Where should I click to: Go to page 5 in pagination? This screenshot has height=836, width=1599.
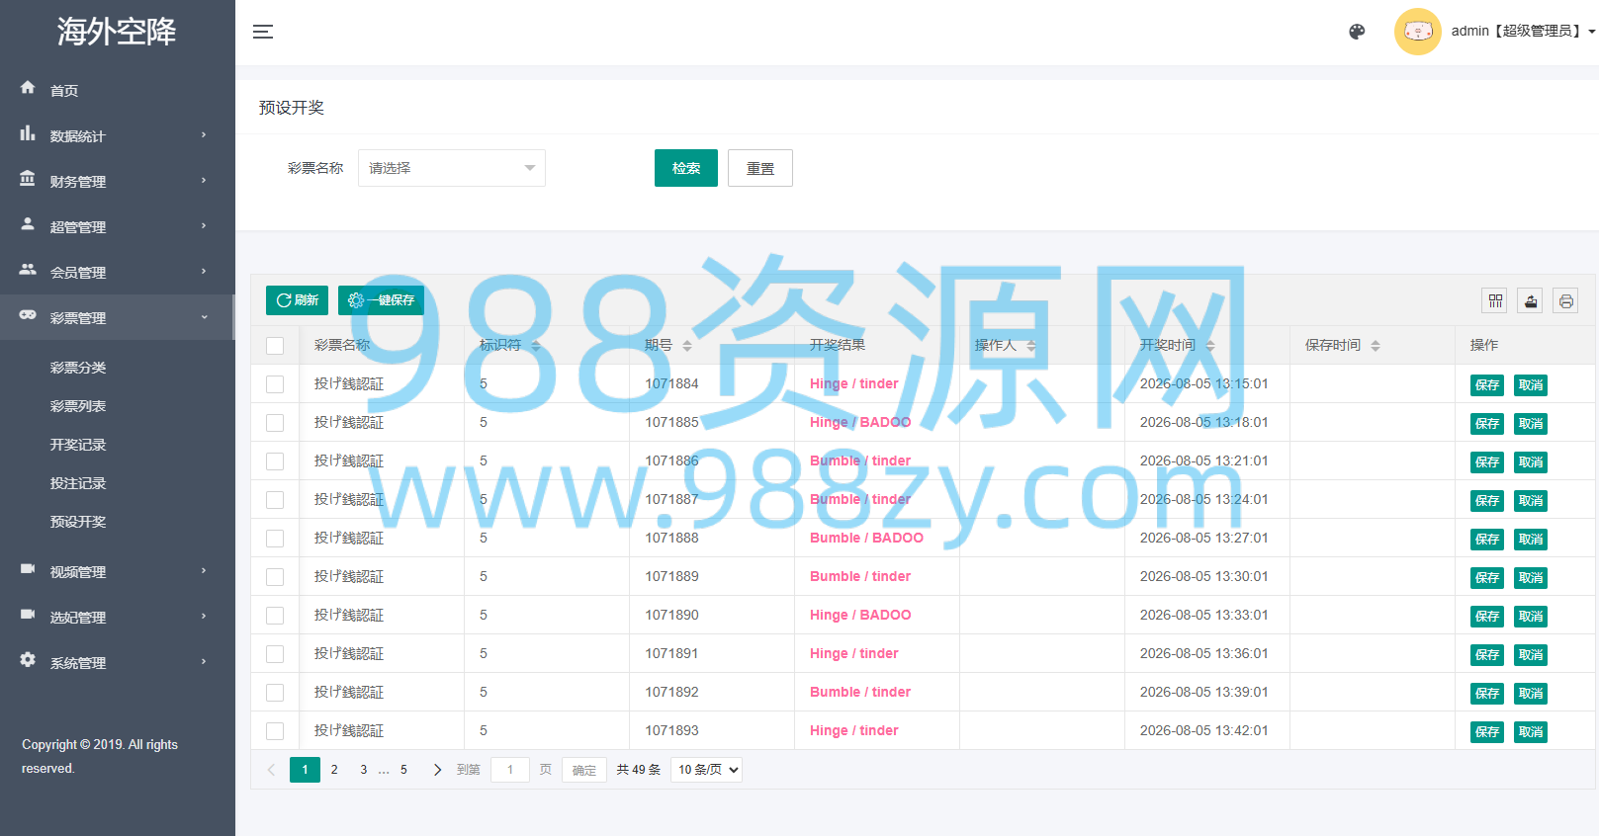[403, 770]
